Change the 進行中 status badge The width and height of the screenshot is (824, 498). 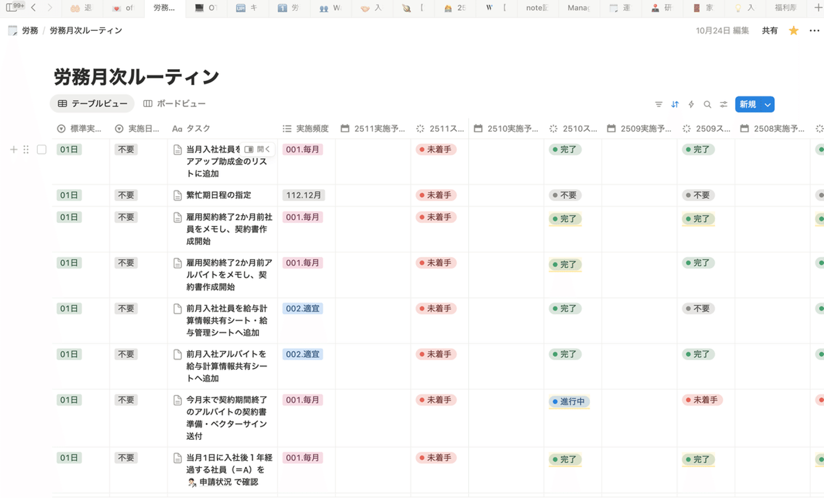pos(570,401)
